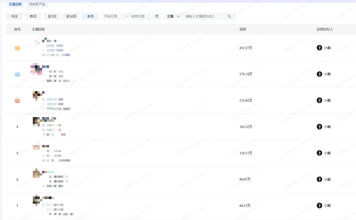This screenshot has width=356, height=220.
Task: Click 小戴's agent avatar in the rank 7 row
Action: click(319, 206)
